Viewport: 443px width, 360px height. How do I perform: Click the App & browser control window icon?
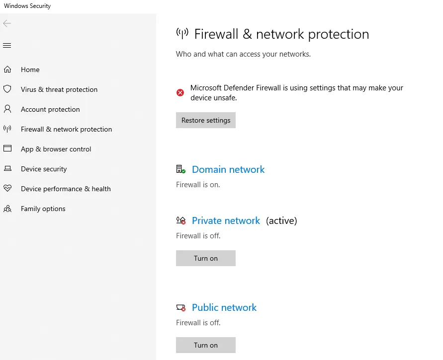click(x=7, y=148)
